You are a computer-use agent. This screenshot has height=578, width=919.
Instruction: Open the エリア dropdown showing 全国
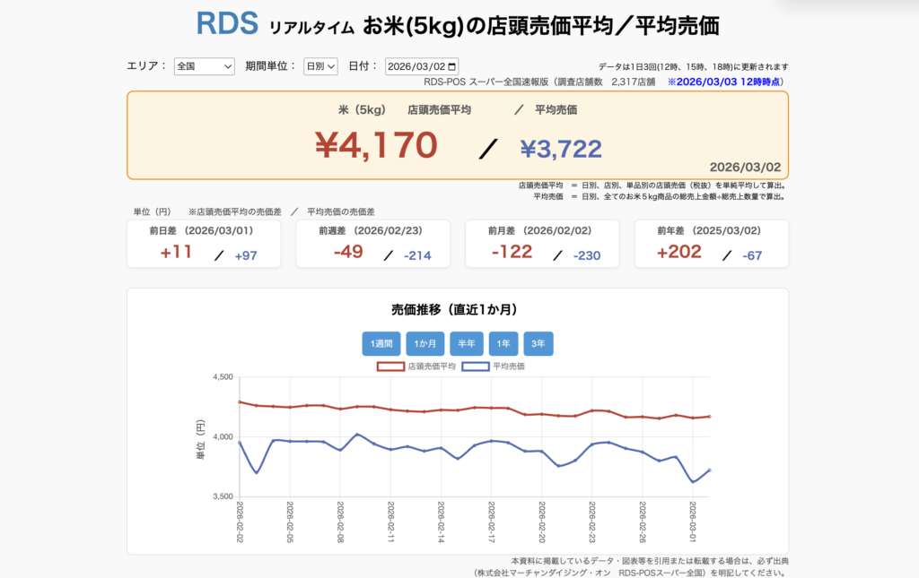[204, 66]
